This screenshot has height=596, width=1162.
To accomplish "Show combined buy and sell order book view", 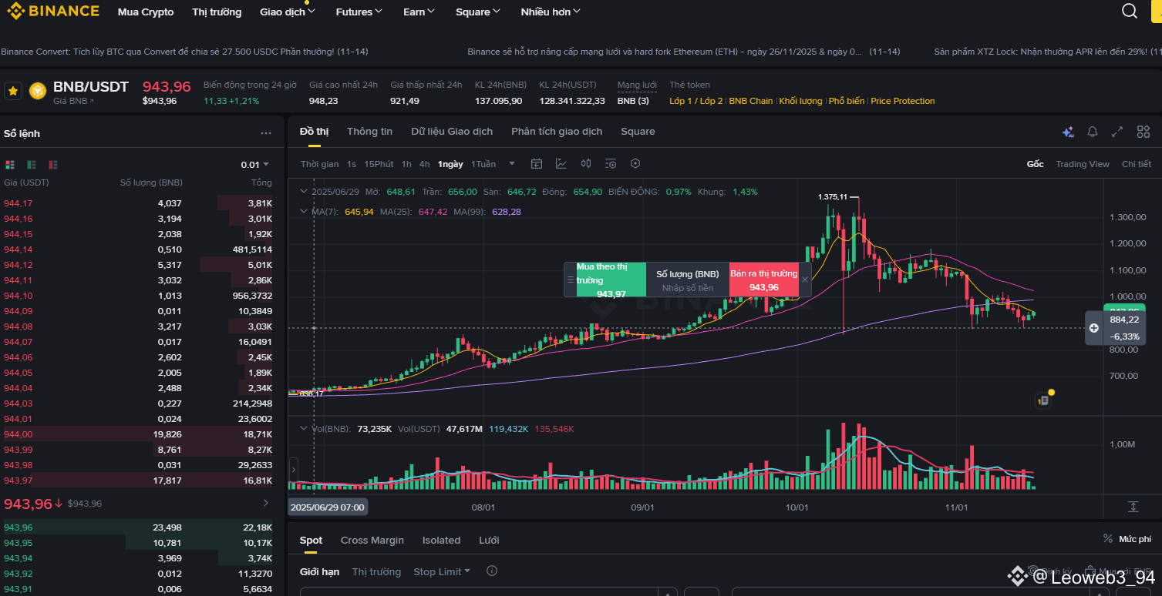I will coord(10,164).
